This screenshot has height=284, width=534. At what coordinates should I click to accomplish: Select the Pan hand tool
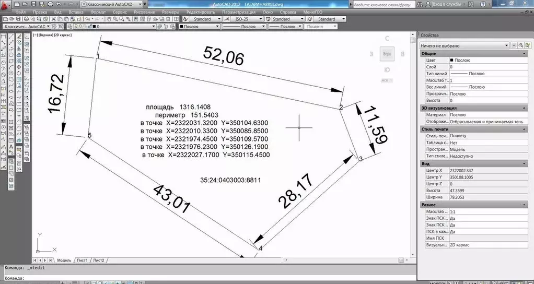[x=109, y=19]
